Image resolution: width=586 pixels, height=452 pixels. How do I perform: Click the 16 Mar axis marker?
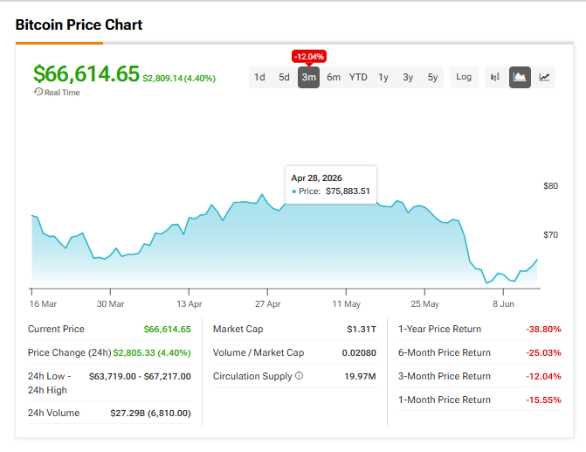click(43, 304)
